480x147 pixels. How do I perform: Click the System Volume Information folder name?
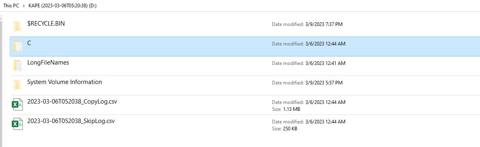[x=64, y=82]
